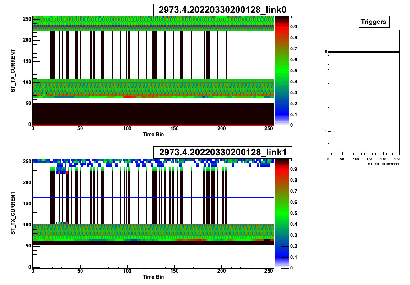
Task: Select the upper red horizontal line in link1 plot
Action: pos(153,175)
